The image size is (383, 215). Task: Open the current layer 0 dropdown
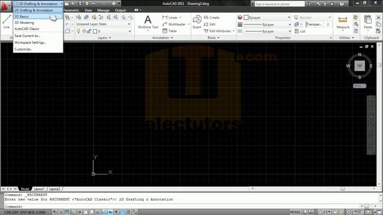pos(104,31)
